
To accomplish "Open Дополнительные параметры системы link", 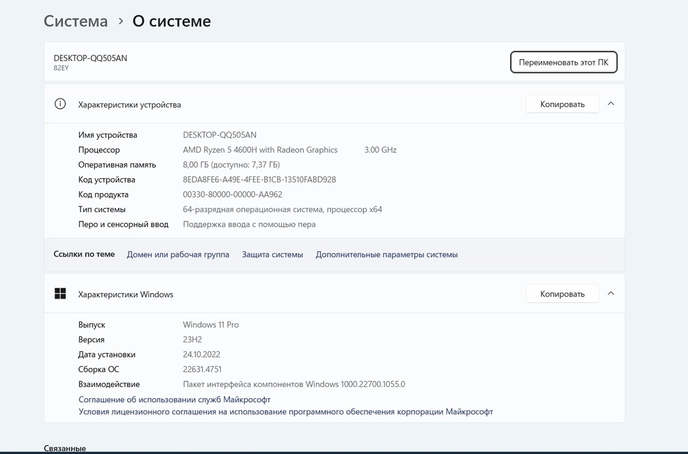I will [386, 255].
